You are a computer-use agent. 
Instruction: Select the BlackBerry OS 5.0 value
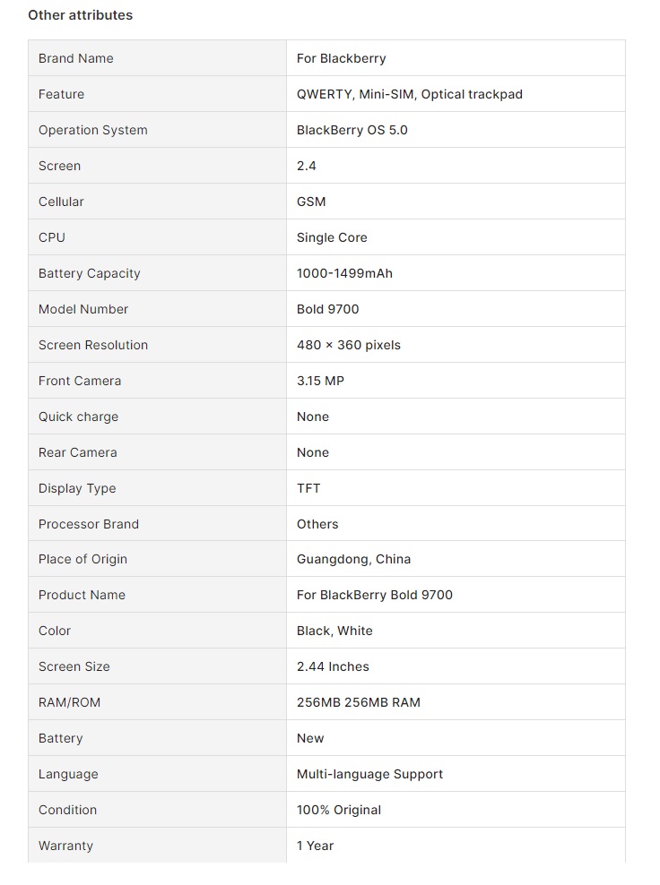coord(352,130)
